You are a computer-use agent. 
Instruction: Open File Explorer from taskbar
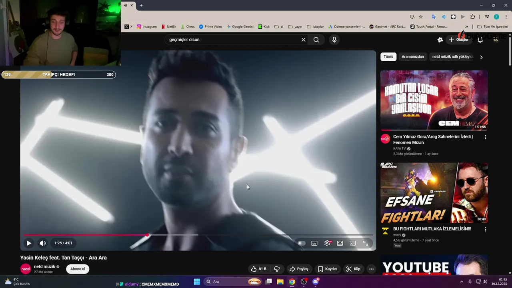click(x=280, y=282)
